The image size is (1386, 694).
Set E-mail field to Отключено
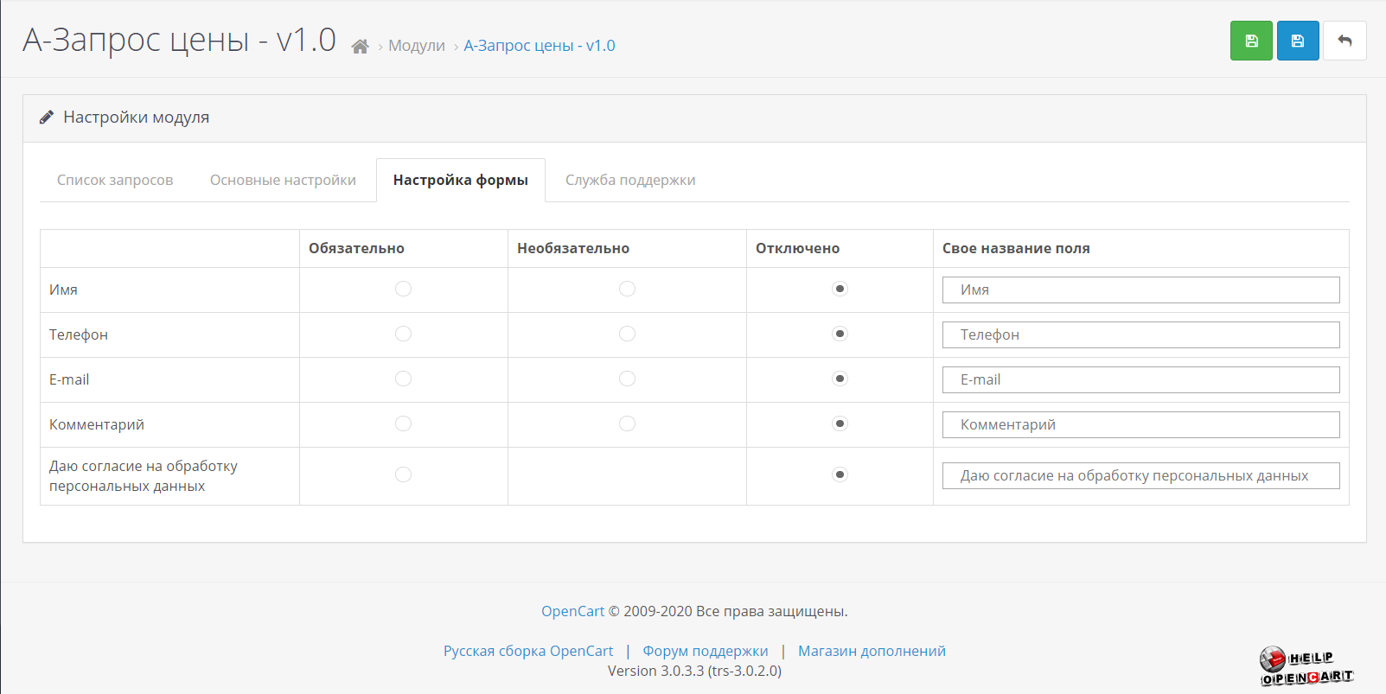click(x=840, y=379)
